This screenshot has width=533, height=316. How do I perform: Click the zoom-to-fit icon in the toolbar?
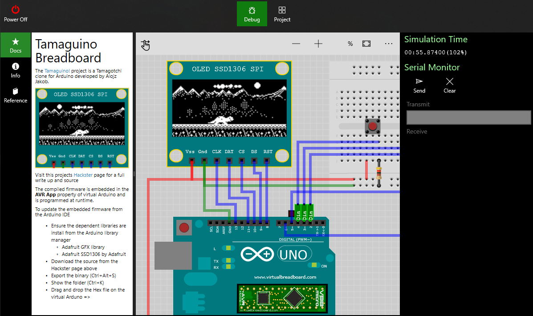click(x=366, y=44)
